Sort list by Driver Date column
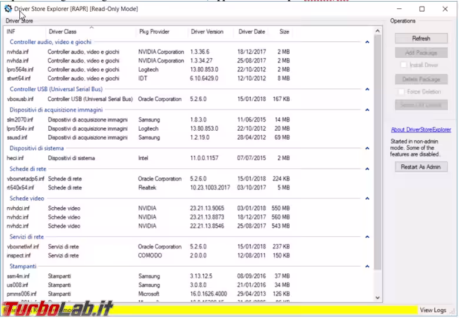The image size is (459, 318). pos(251,31)
